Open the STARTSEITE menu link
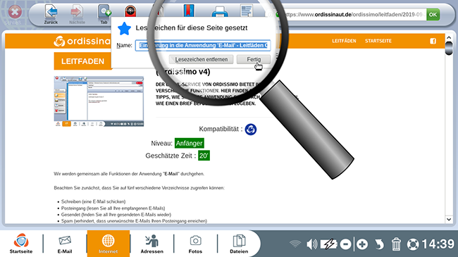The height and width of the screenshot is (257, 458). pyautogui.click(x=378, y=41)
